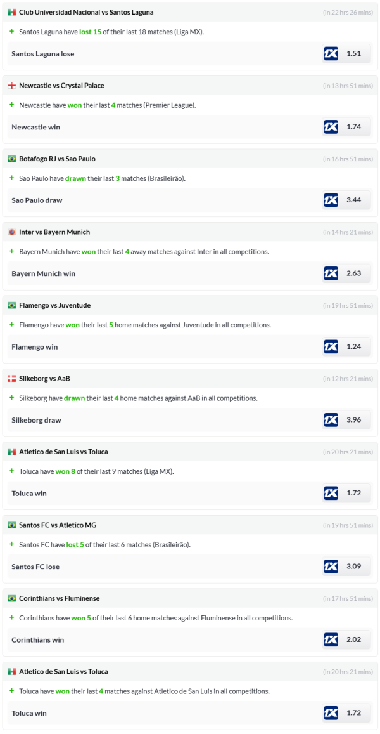Open the Botafogo RJ vs Sao Paulo match
Viewport: 380px width, 734px height.
coord(57,159)
